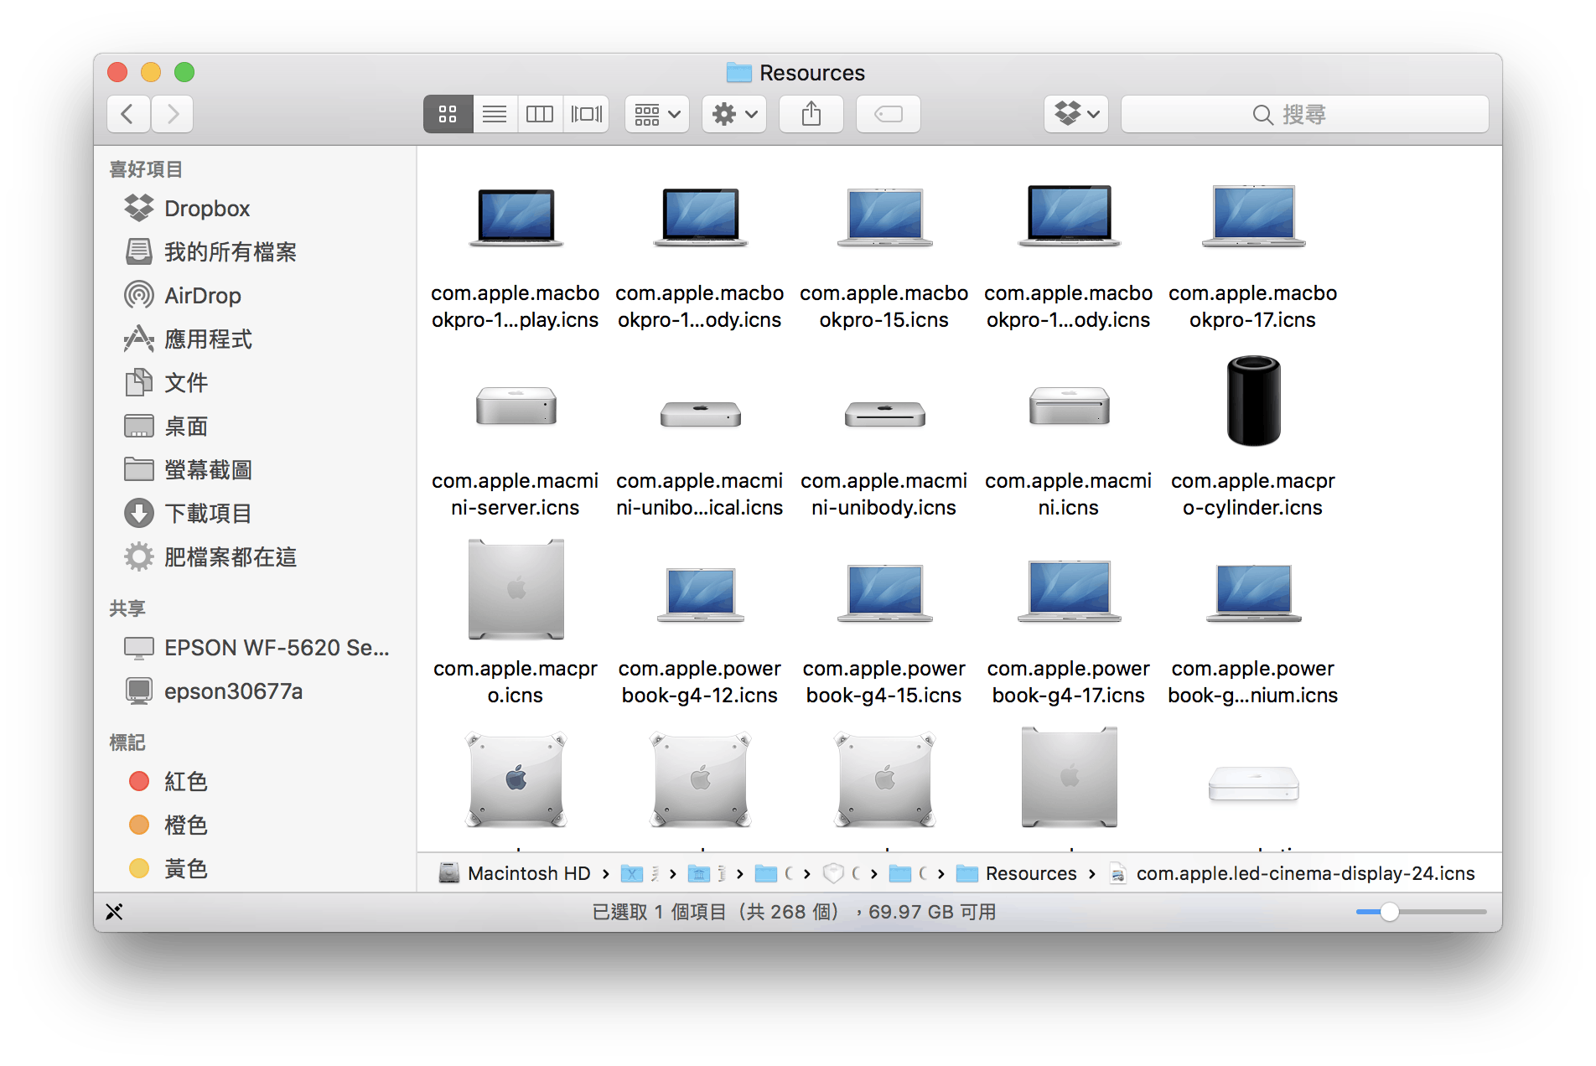The image size is (1596, 1066).
Task: Click the 搜尋 search field
Action: (1304, 114)
